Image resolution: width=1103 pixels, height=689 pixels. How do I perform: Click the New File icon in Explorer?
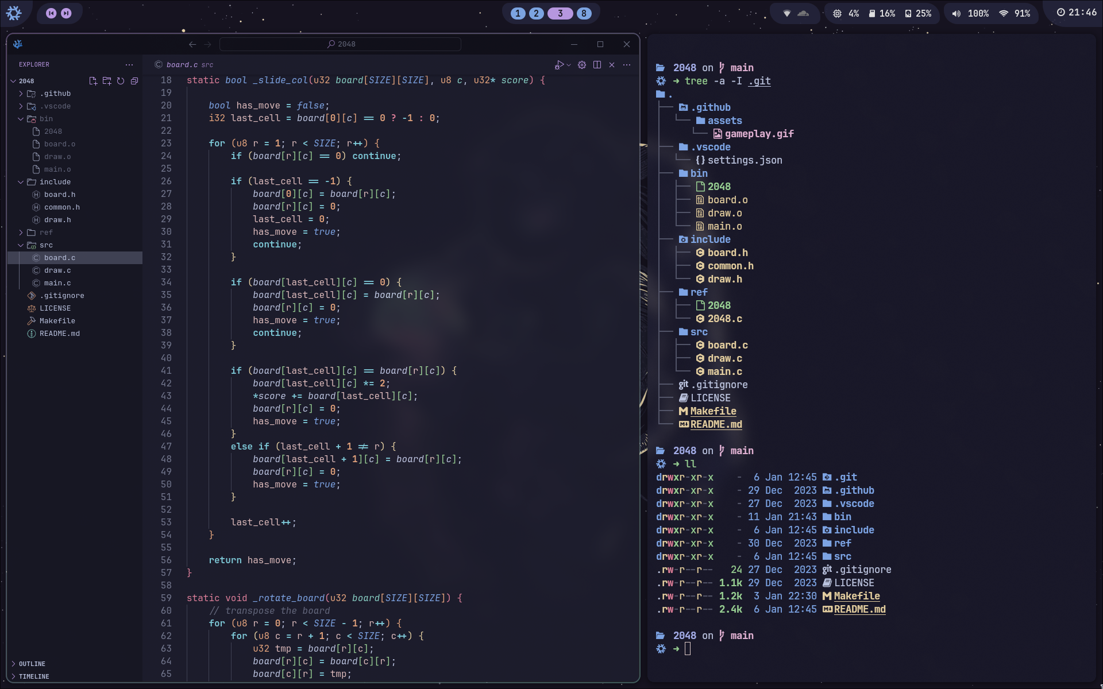[93, 81]
